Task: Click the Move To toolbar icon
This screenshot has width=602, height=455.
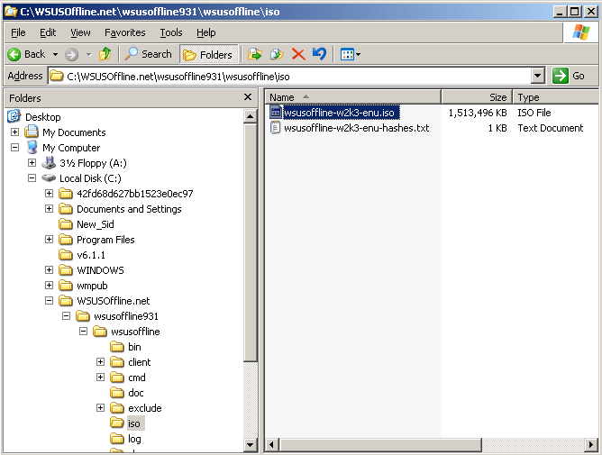Action: [254, 54]
